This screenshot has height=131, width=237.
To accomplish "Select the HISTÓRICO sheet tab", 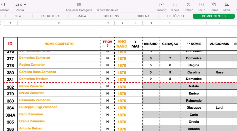I will pos(175,16).
